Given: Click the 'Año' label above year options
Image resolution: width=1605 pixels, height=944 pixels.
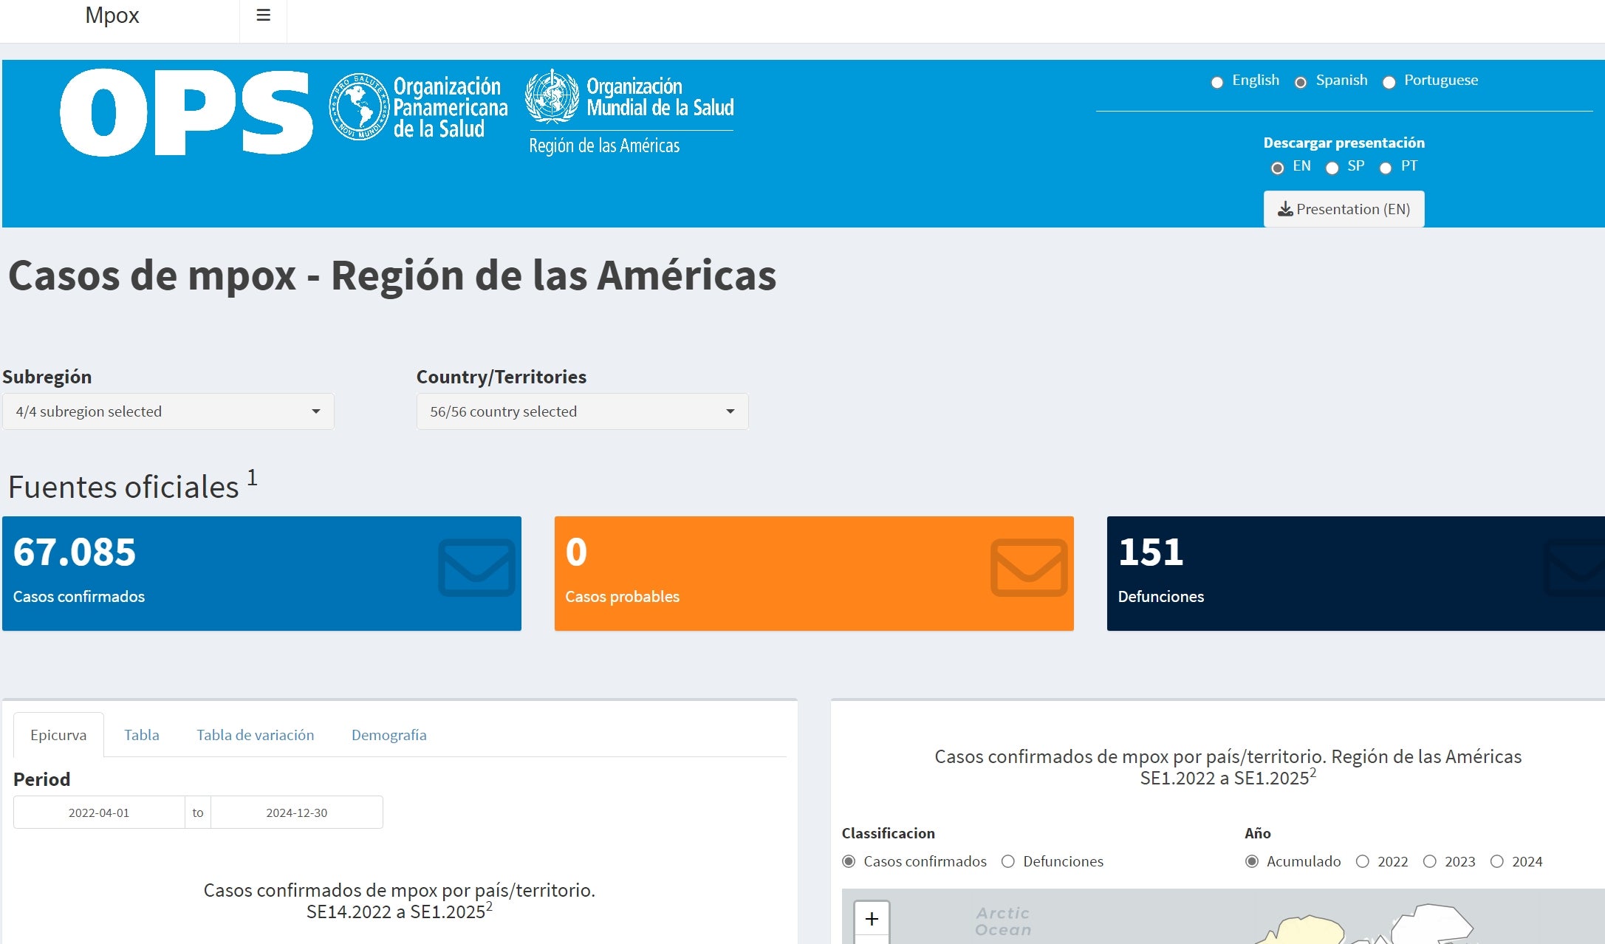Looking at the screenshot, I should 1257,833.
